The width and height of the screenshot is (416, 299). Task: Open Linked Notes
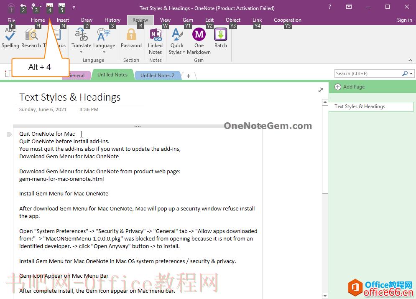click(155, 41)
